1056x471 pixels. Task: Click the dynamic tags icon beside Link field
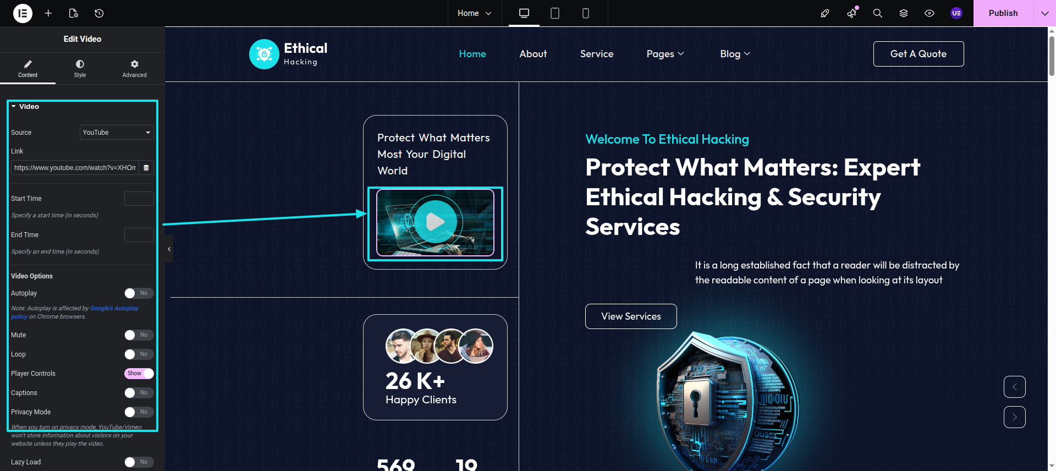146,168
